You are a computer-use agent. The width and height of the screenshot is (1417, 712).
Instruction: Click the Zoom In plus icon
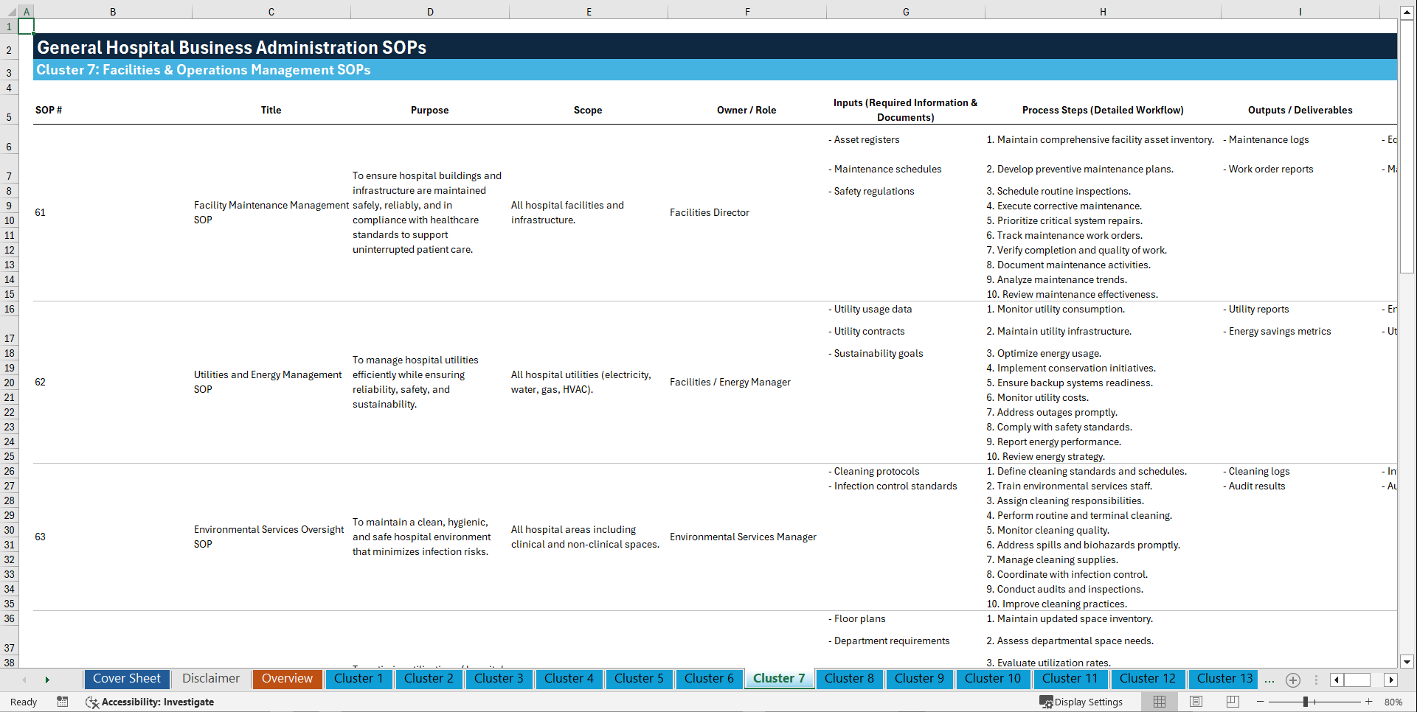coord(1371,702)
